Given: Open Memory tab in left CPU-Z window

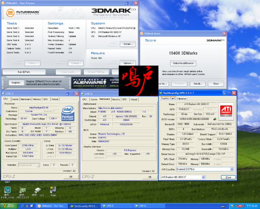Looking at the screenshot, I should [37, 99].
